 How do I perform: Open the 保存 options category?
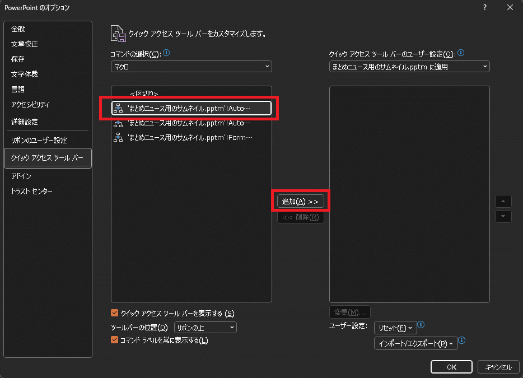coord(48,59)
